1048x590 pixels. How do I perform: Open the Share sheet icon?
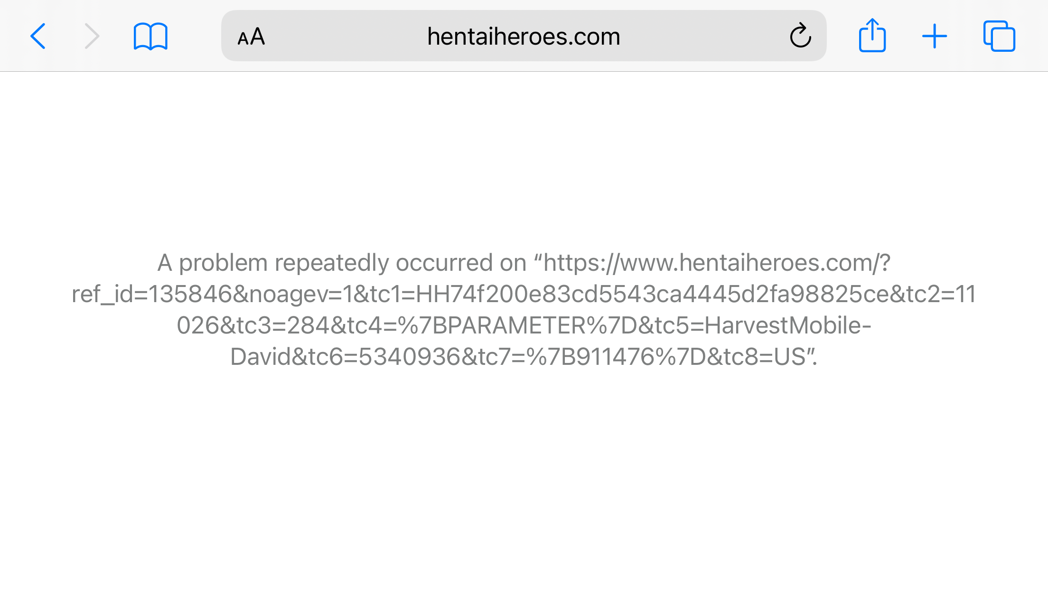[872, 35]
